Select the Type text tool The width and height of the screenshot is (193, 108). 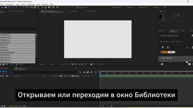pyautogui.click(x=38, y=7)
